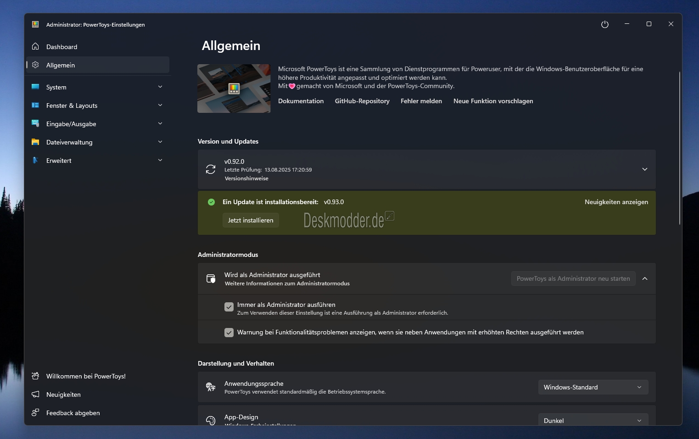The image size is (699, 439).
Task: Open the Versionshinweise link
Action: (246, 178)
